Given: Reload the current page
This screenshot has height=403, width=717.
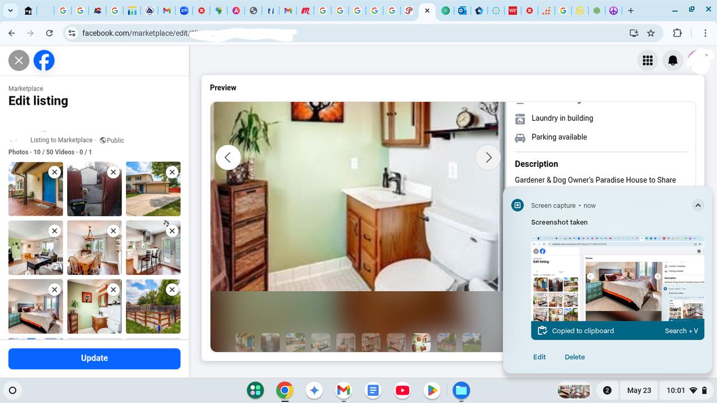Looking at the screenshot, I should pyautogui.click(x=49, y=33).
